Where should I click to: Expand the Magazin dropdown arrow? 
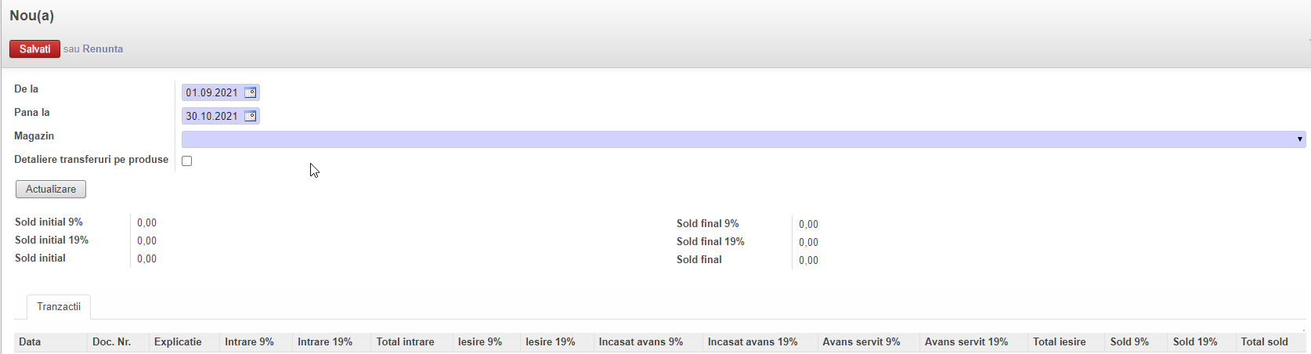point(1299,139)
